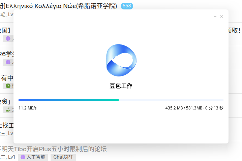The width and height of the screenshot is (242, 161).
Task: Open the 希腊诺亚学院 forum topic
Action: (59, 6)
